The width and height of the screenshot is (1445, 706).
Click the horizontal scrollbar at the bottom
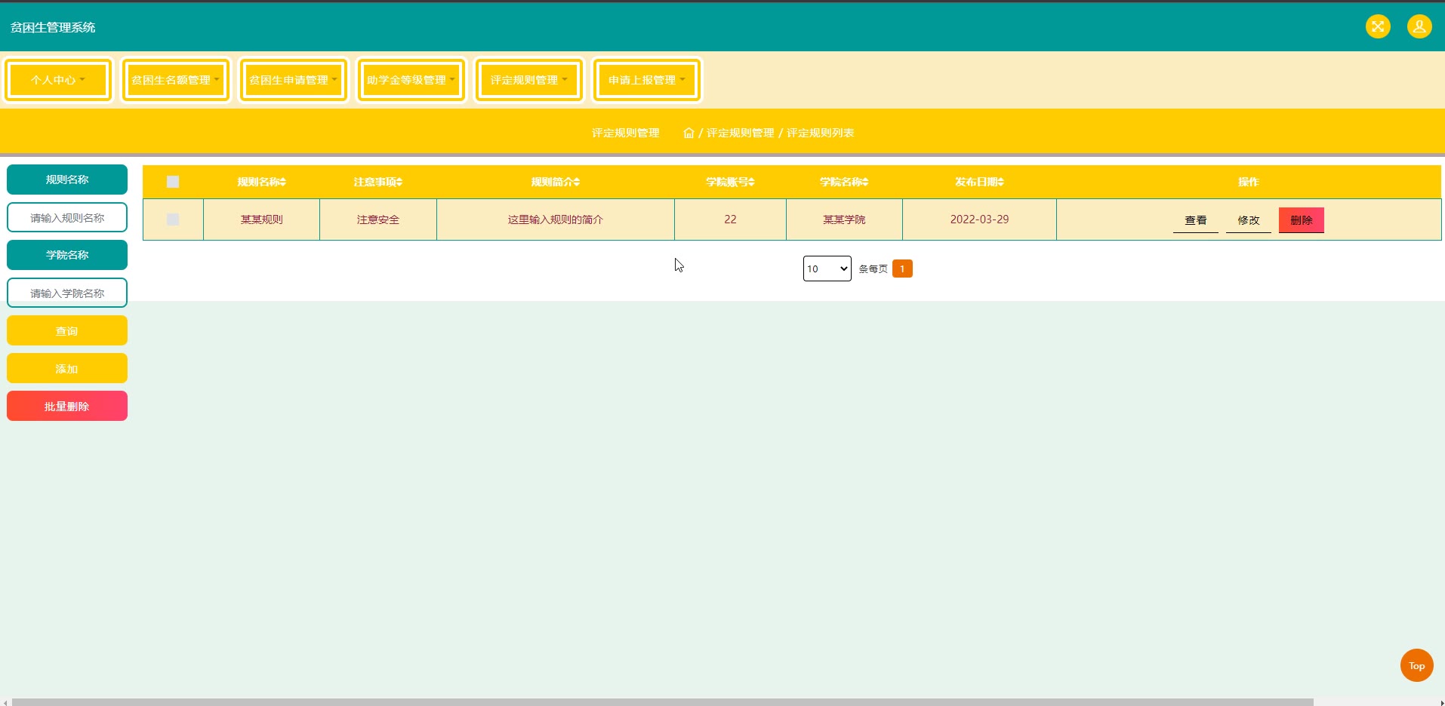(x=663, y=701)
